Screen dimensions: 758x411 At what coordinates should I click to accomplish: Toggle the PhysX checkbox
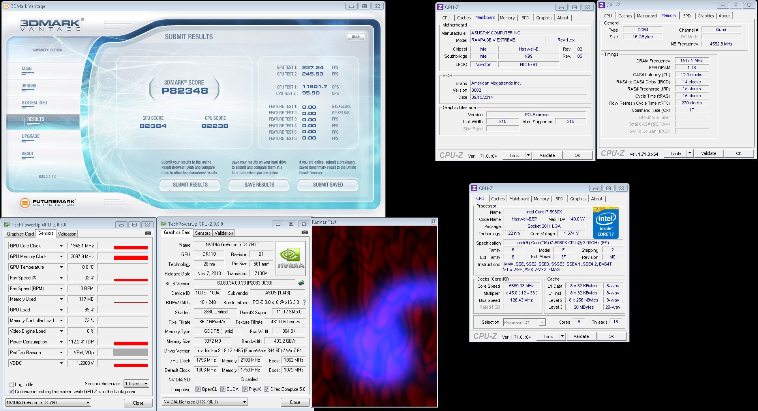coord(245,389)
